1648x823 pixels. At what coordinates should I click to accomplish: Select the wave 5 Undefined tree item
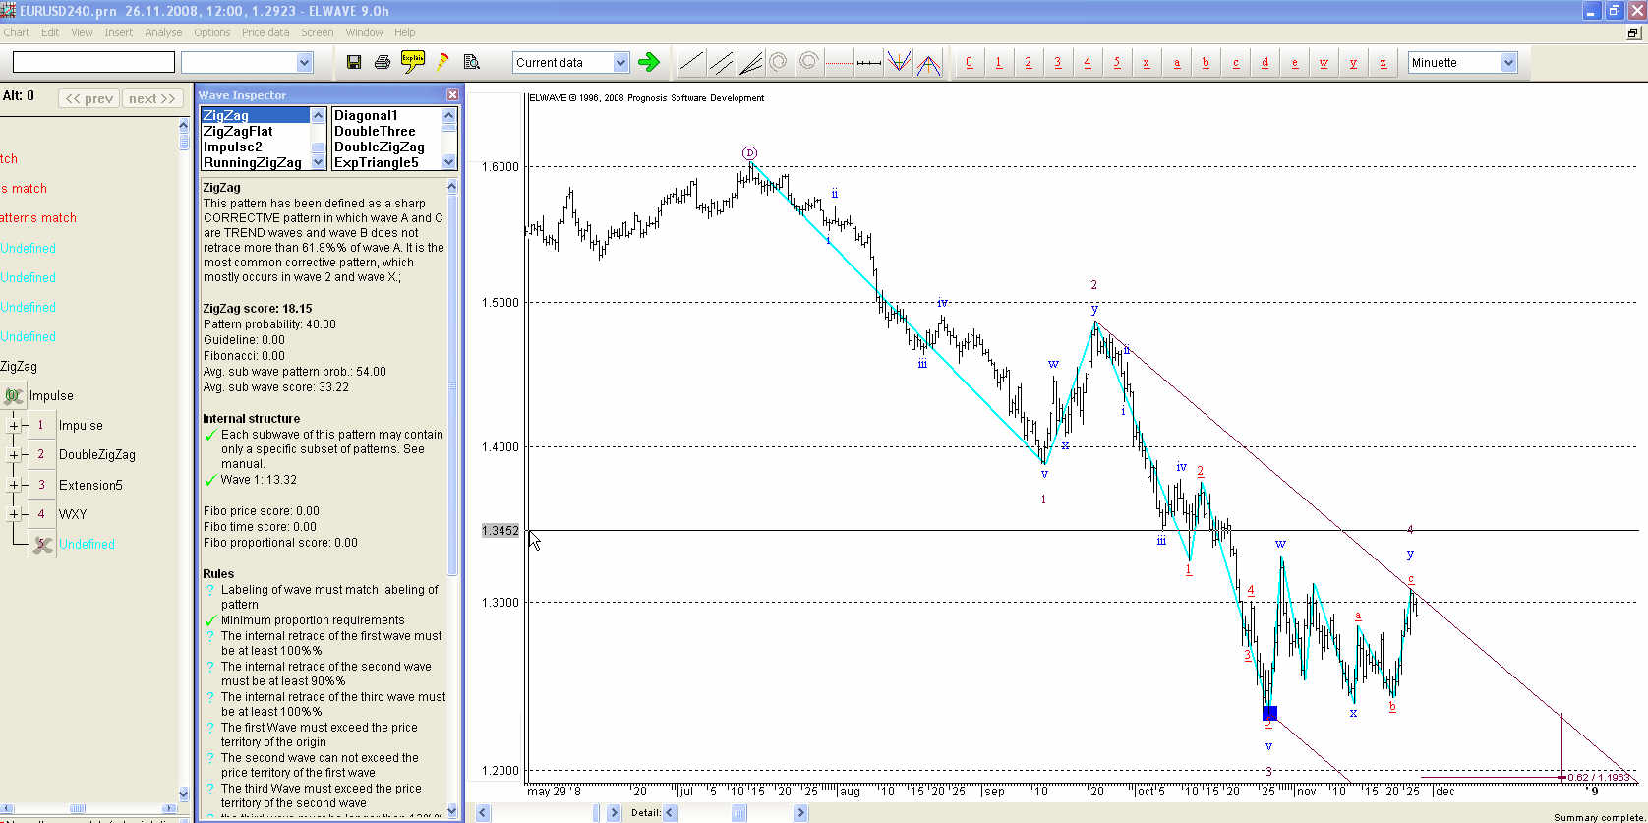[x=87, y=544]
